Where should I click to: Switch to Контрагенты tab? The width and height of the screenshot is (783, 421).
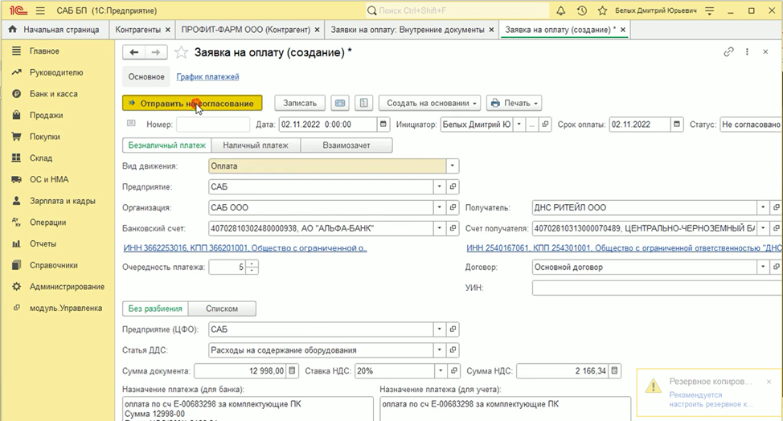(137, 30)
